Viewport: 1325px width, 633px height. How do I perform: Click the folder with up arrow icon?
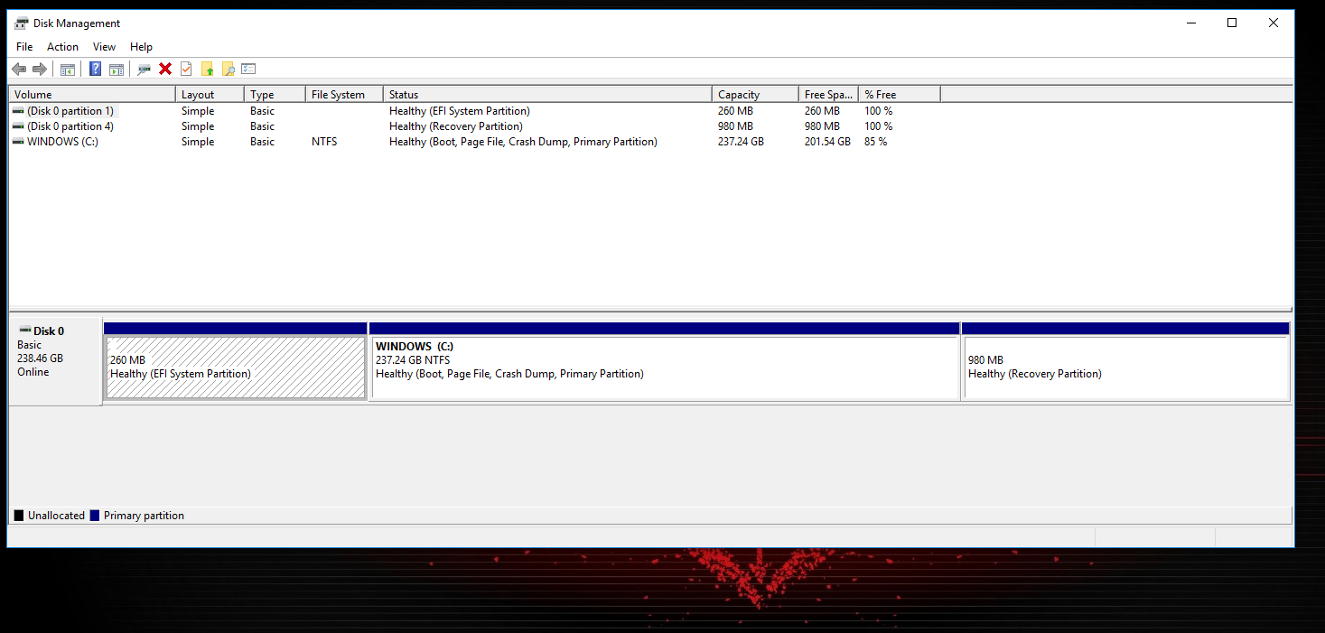(x=207, y=69)
